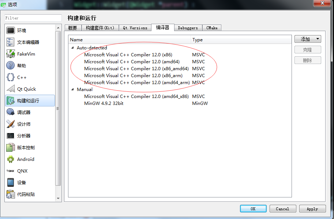Switch to the CMake tab
The image size is (334, 219).
(212, 28)
